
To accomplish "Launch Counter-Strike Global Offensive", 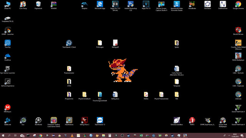I will (238, 44).
